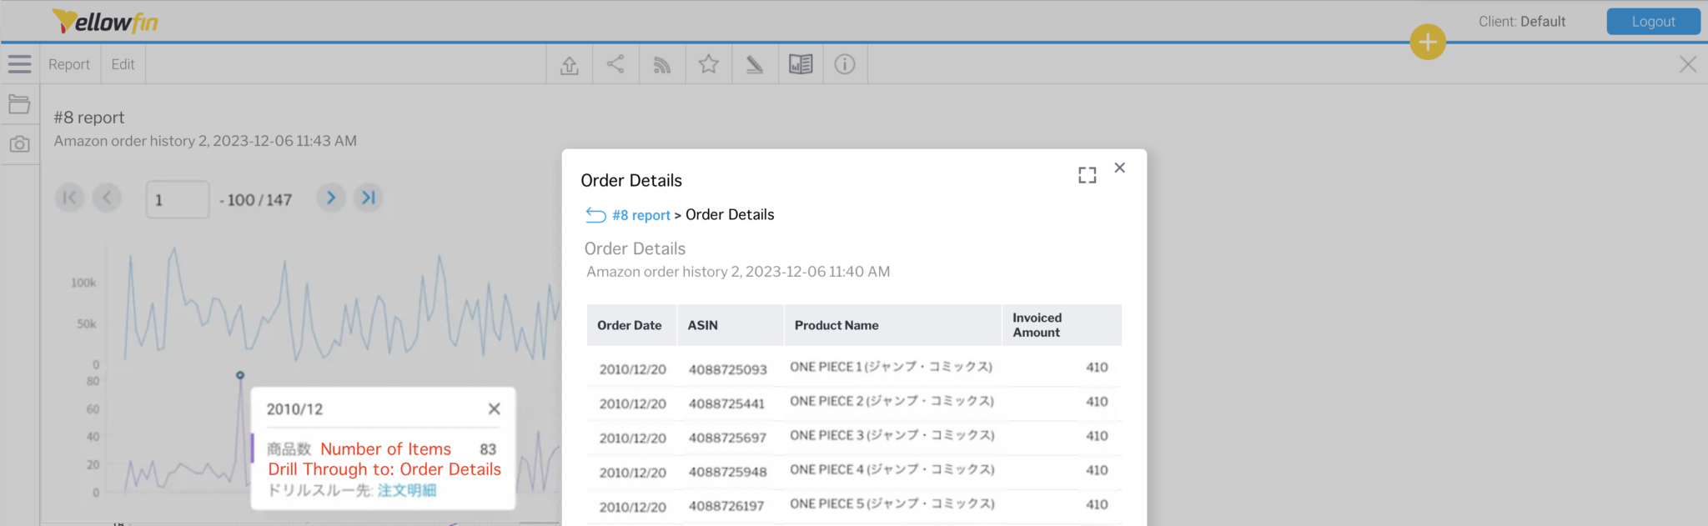Click the broadcast/RSS subscription icon
Screen dimensions: 1708x526
tap(662, 64)
